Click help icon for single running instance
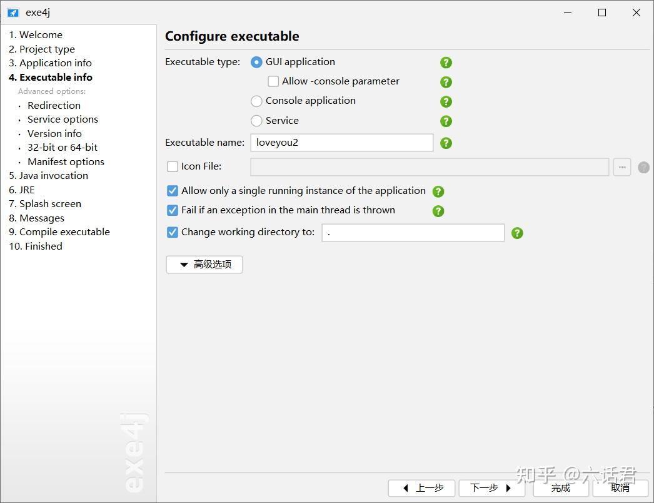The image size is (654, 503). click(x=438, y=191)
